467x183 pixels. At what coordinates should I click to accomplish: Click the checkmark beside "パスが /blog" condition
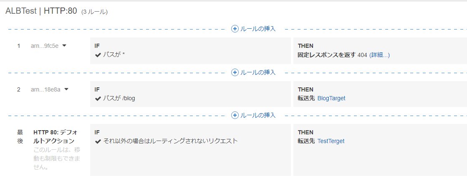98,99
